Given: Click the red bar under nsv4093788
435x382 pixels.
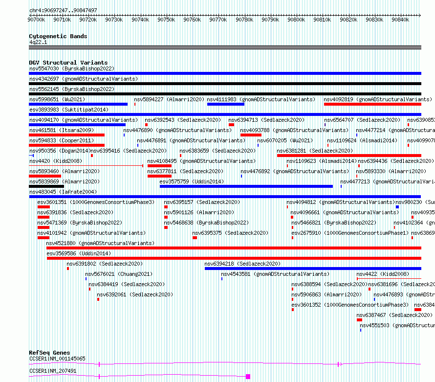Looking at the screenshot, I should point(251,135).
